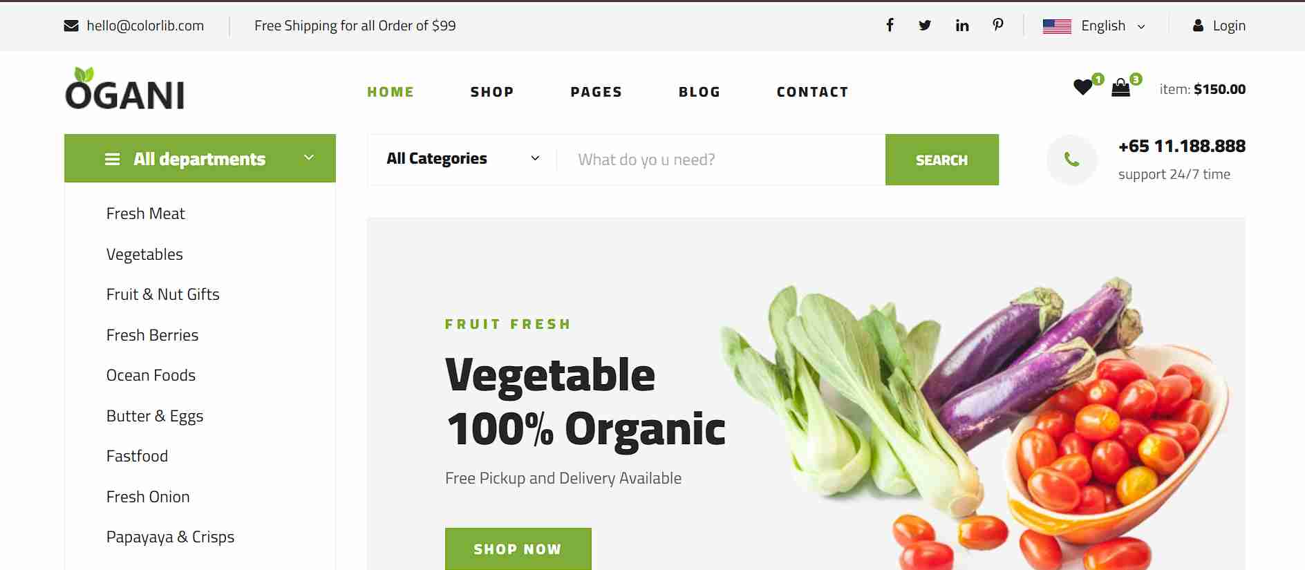This screenshot has width=1305, height=570.
Task: Go to the Shop menu item
Action: click(492, 92)
